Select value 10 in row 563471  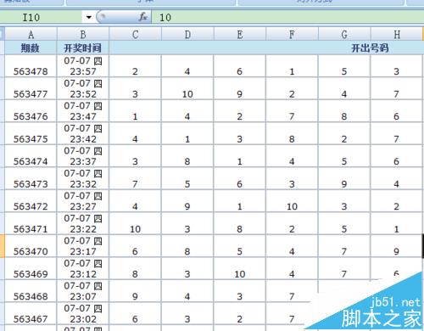point(135,223)
